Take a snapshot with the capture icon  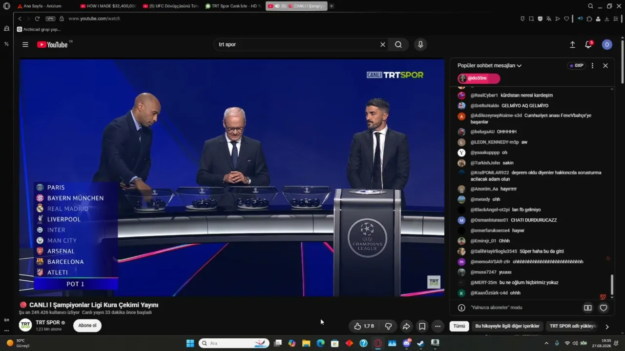(531, 19)
